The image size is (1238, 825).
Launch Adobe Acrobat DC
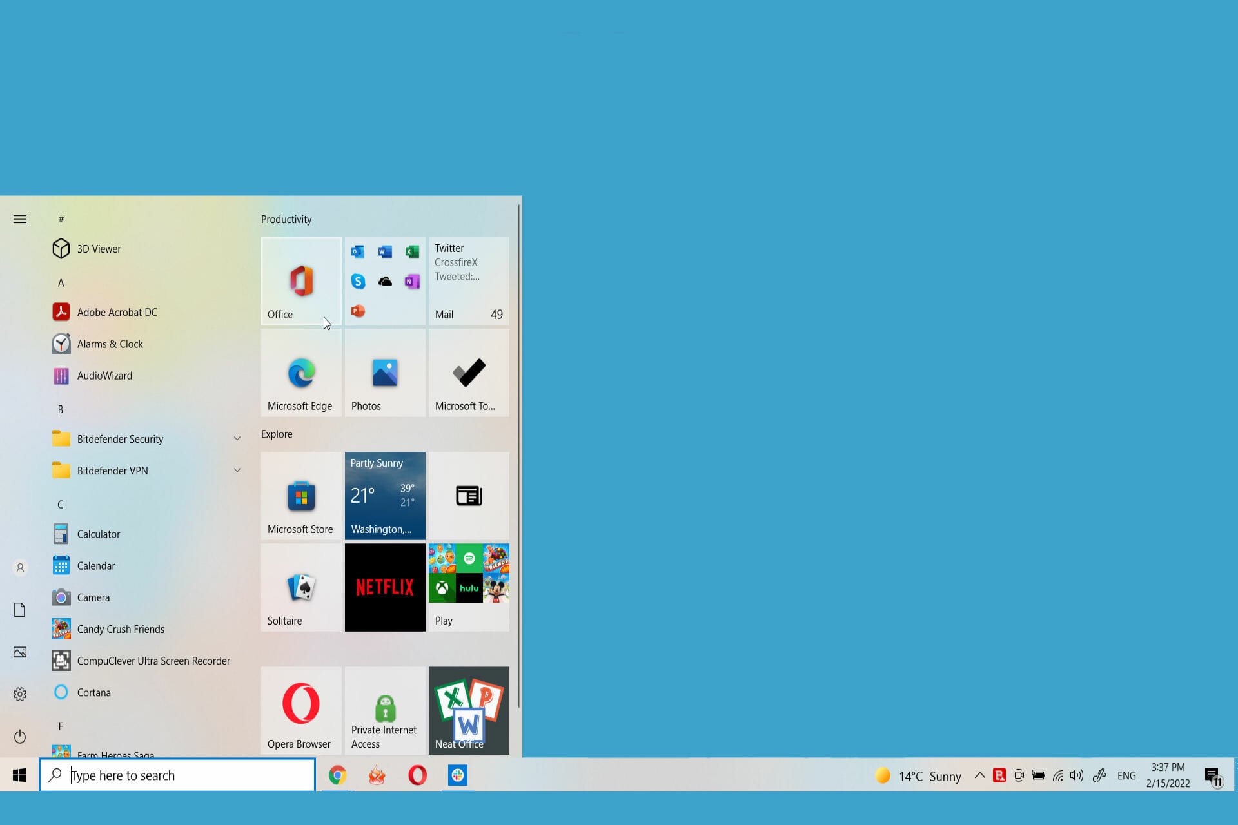click(147, 312)
